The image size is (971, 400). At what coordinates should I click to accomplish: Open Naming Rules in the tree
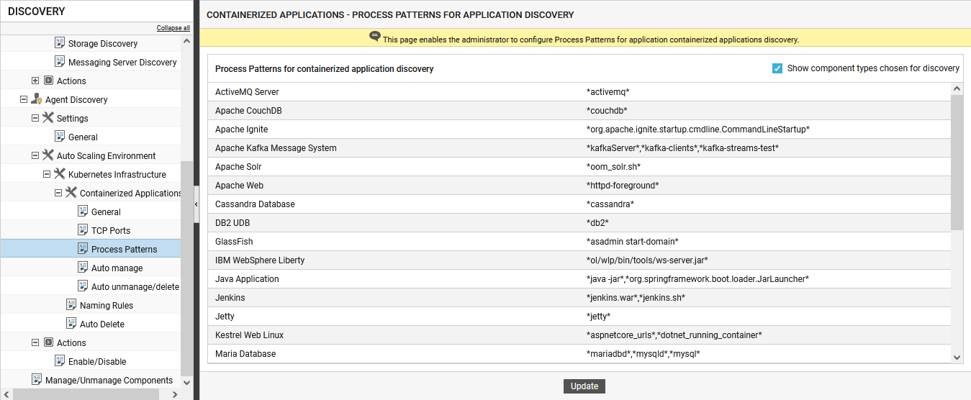pyautogui.click(x=107, y=306)
